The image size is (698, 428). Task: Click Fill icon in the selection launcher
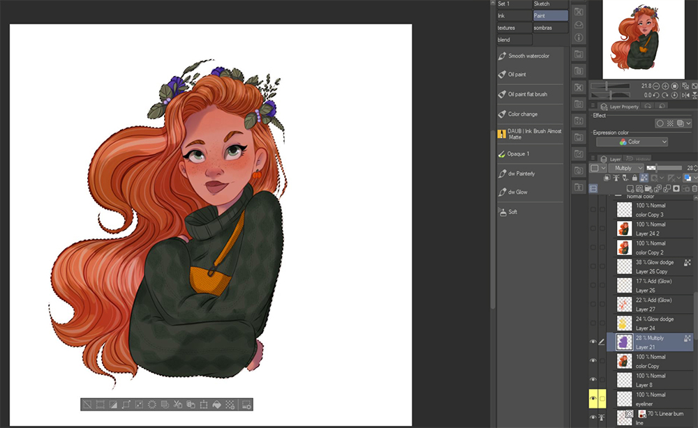click(216, 404)
